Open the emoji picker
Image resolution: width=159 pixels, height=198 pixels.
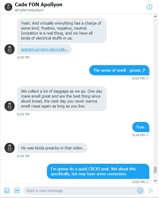(x=140, y=190)
